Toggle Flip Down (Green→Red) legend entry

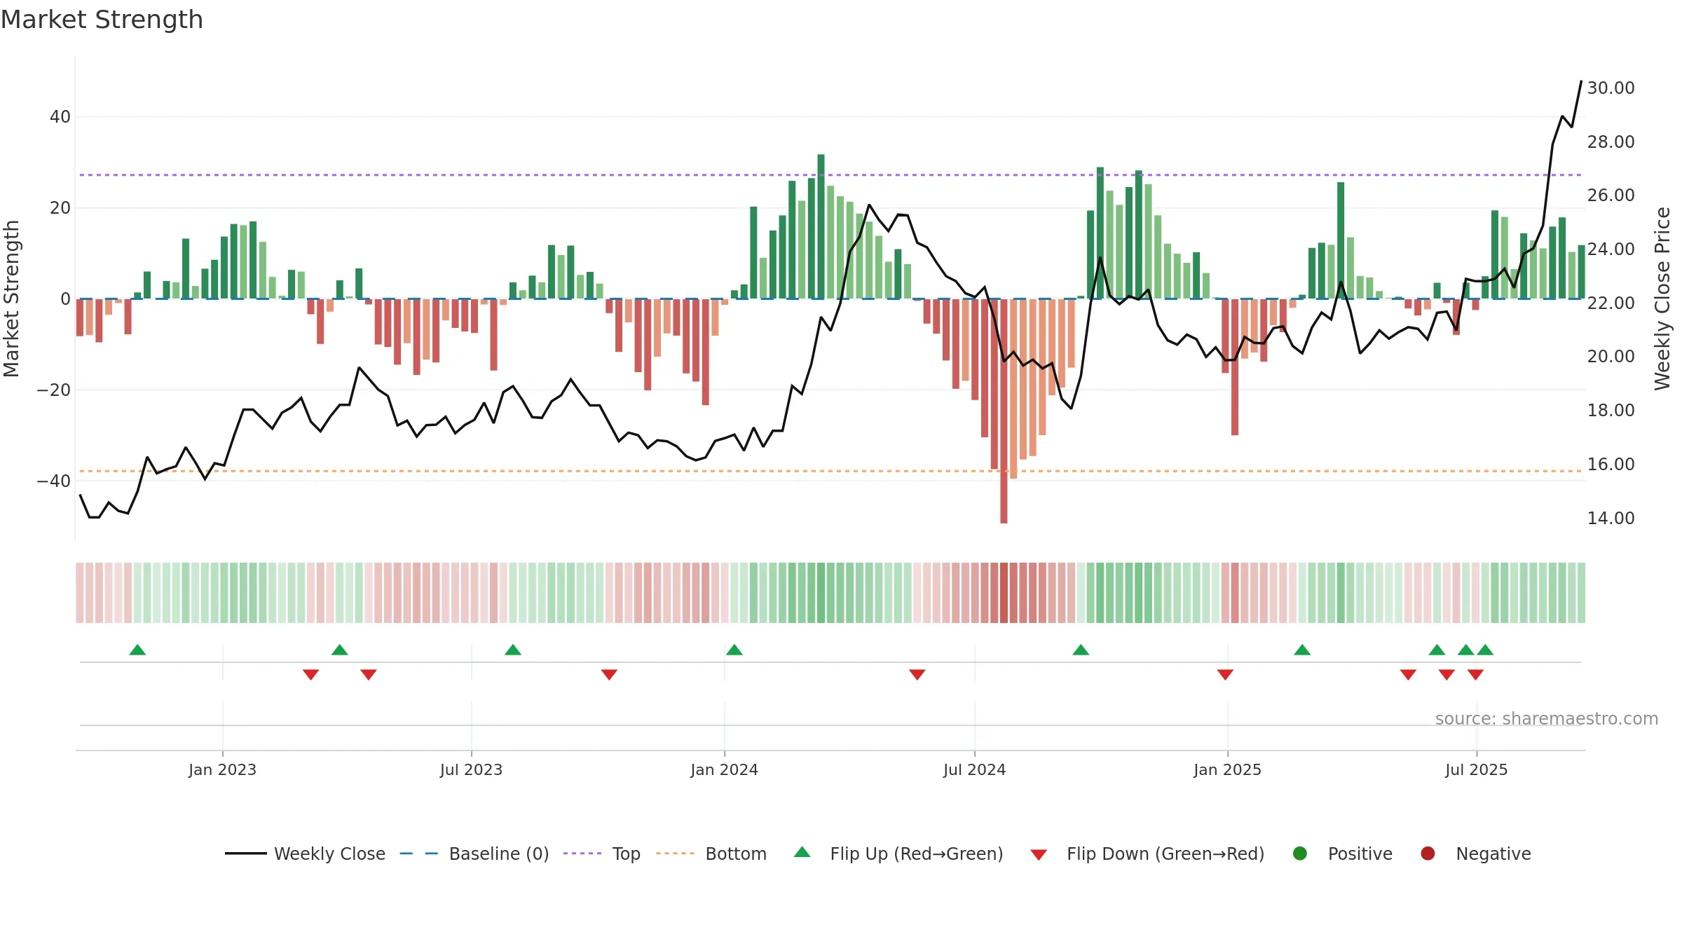1148,854
